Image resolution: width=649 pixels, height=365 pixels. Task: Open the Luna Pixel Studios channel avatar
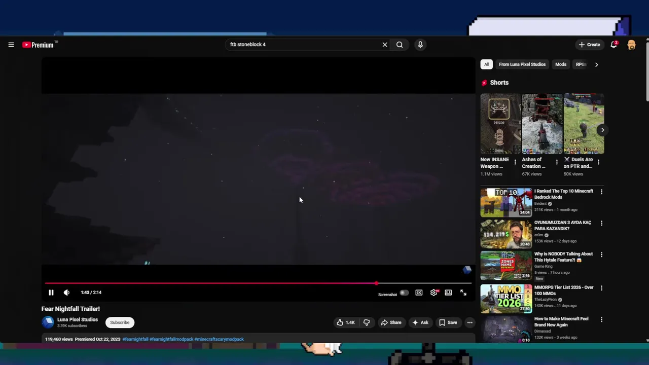point(48,322)
